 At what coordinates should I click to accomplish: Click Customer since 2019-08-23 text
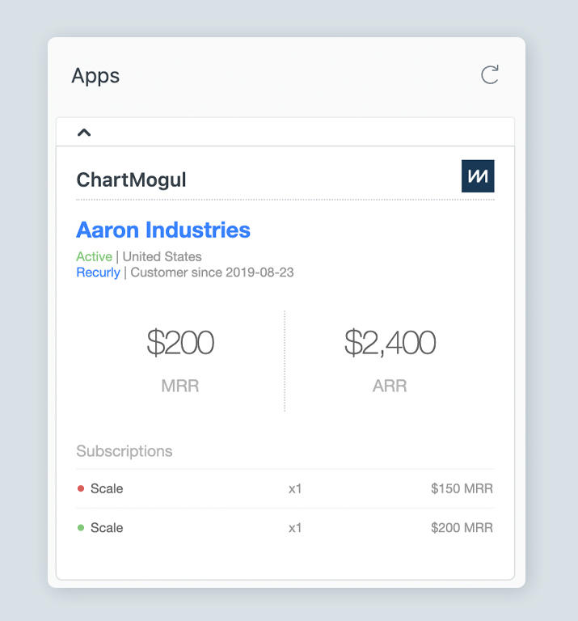(212, 272)
